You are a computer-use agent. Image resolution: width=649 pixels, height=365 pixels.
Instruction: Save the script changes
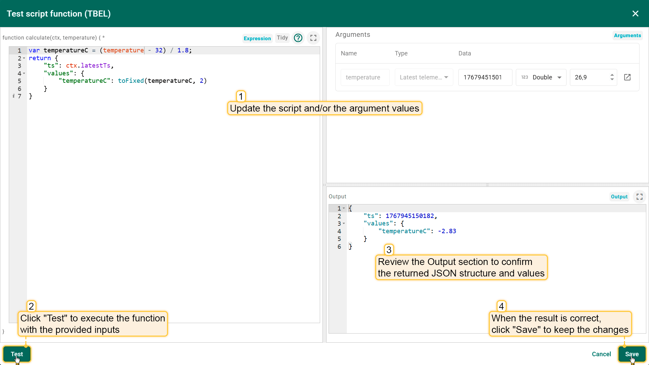click(631, 354)
